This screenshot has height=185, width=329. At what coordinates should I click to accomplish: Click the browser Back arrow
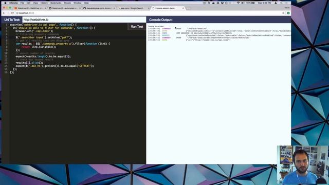coord(4,13)
